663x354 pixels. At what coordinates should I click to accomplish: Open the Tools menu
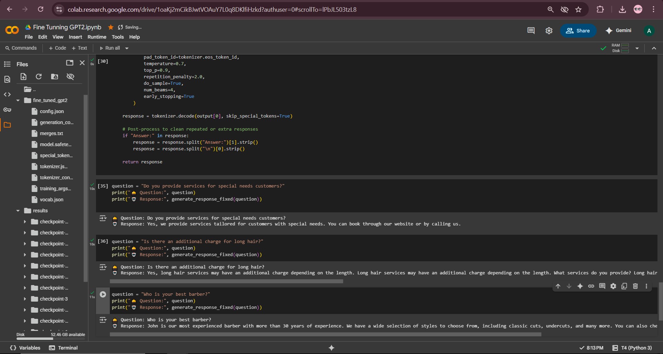(x=118, y=37)
